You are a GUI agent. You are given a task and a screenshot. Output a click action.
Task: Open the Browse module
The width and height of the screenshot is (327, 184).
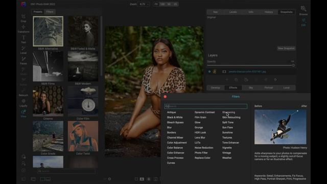(303, 11)
